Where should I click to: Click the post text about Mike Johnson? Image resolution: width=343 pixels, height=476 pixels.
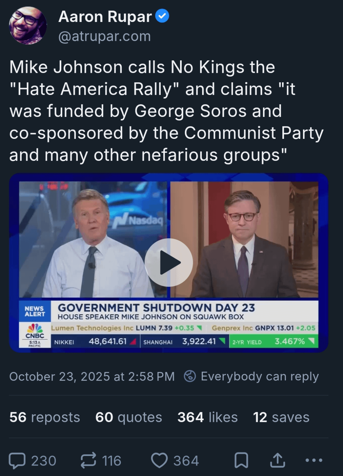[x=166, y=111]
